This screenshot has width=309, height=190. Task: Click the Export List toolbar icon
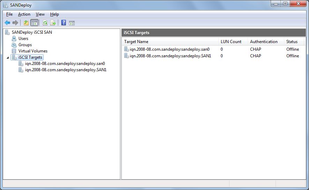tap(53, 23)
